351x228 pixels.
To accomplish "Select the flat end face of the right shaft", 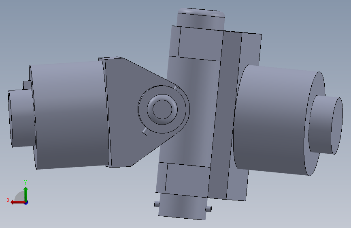I will [x=337, y=126].
